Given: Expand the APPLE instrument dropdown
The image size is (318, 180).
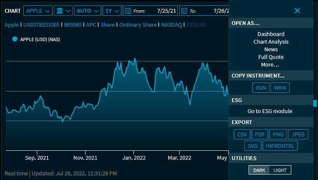Looking at the screenshot, I should (38, 11).
